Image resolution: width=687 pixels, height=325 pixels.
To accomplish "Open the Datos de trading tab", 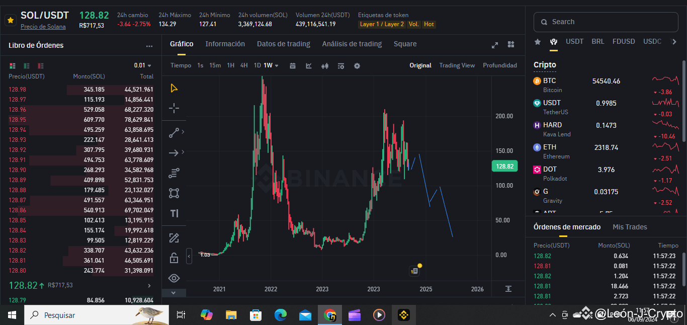I will [x=284, y=44].
